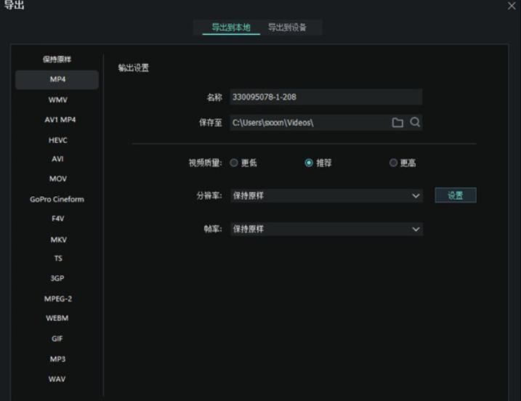Viewport: 521px width, 401px height.
Task: Select the AV1 MP4 format
Action: pyautogui.click(x=60, y=120)
